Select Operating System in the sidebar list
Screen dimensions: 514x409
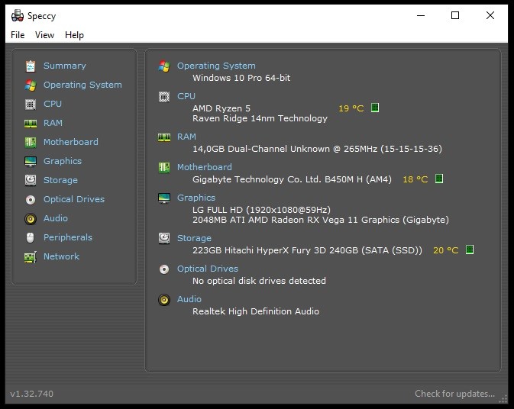click(x=82, y=85)
